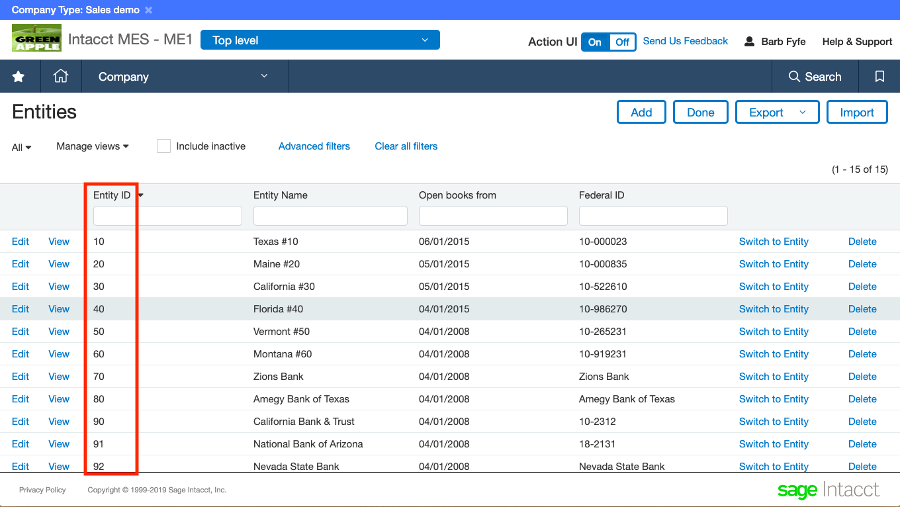Switch Action UI to On
Viewport: 900px width, 507px height.
595,42
